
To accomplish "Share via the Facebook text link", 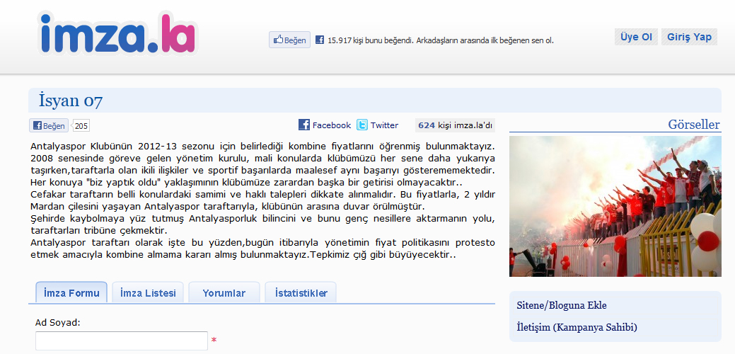I will pyautogui.click(x=331, y=125).
